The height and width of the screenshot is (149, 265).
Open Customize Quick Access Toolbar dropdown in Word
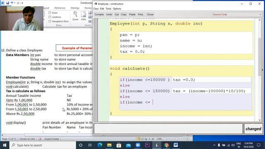click(x=22, y=3)
